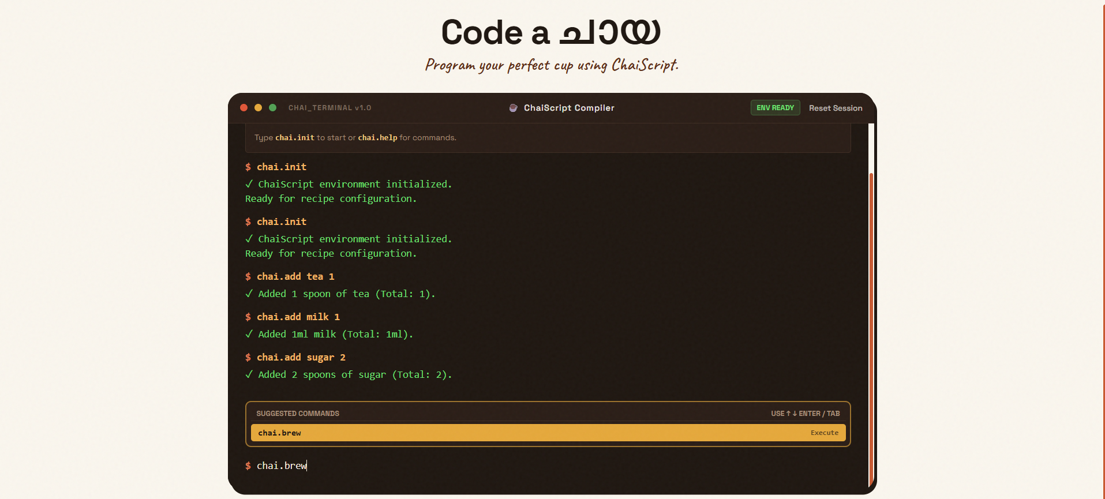Screen dimensions: 1105x499
Task: Click the yellow window dot in terminal header
Action: point(258,108)
